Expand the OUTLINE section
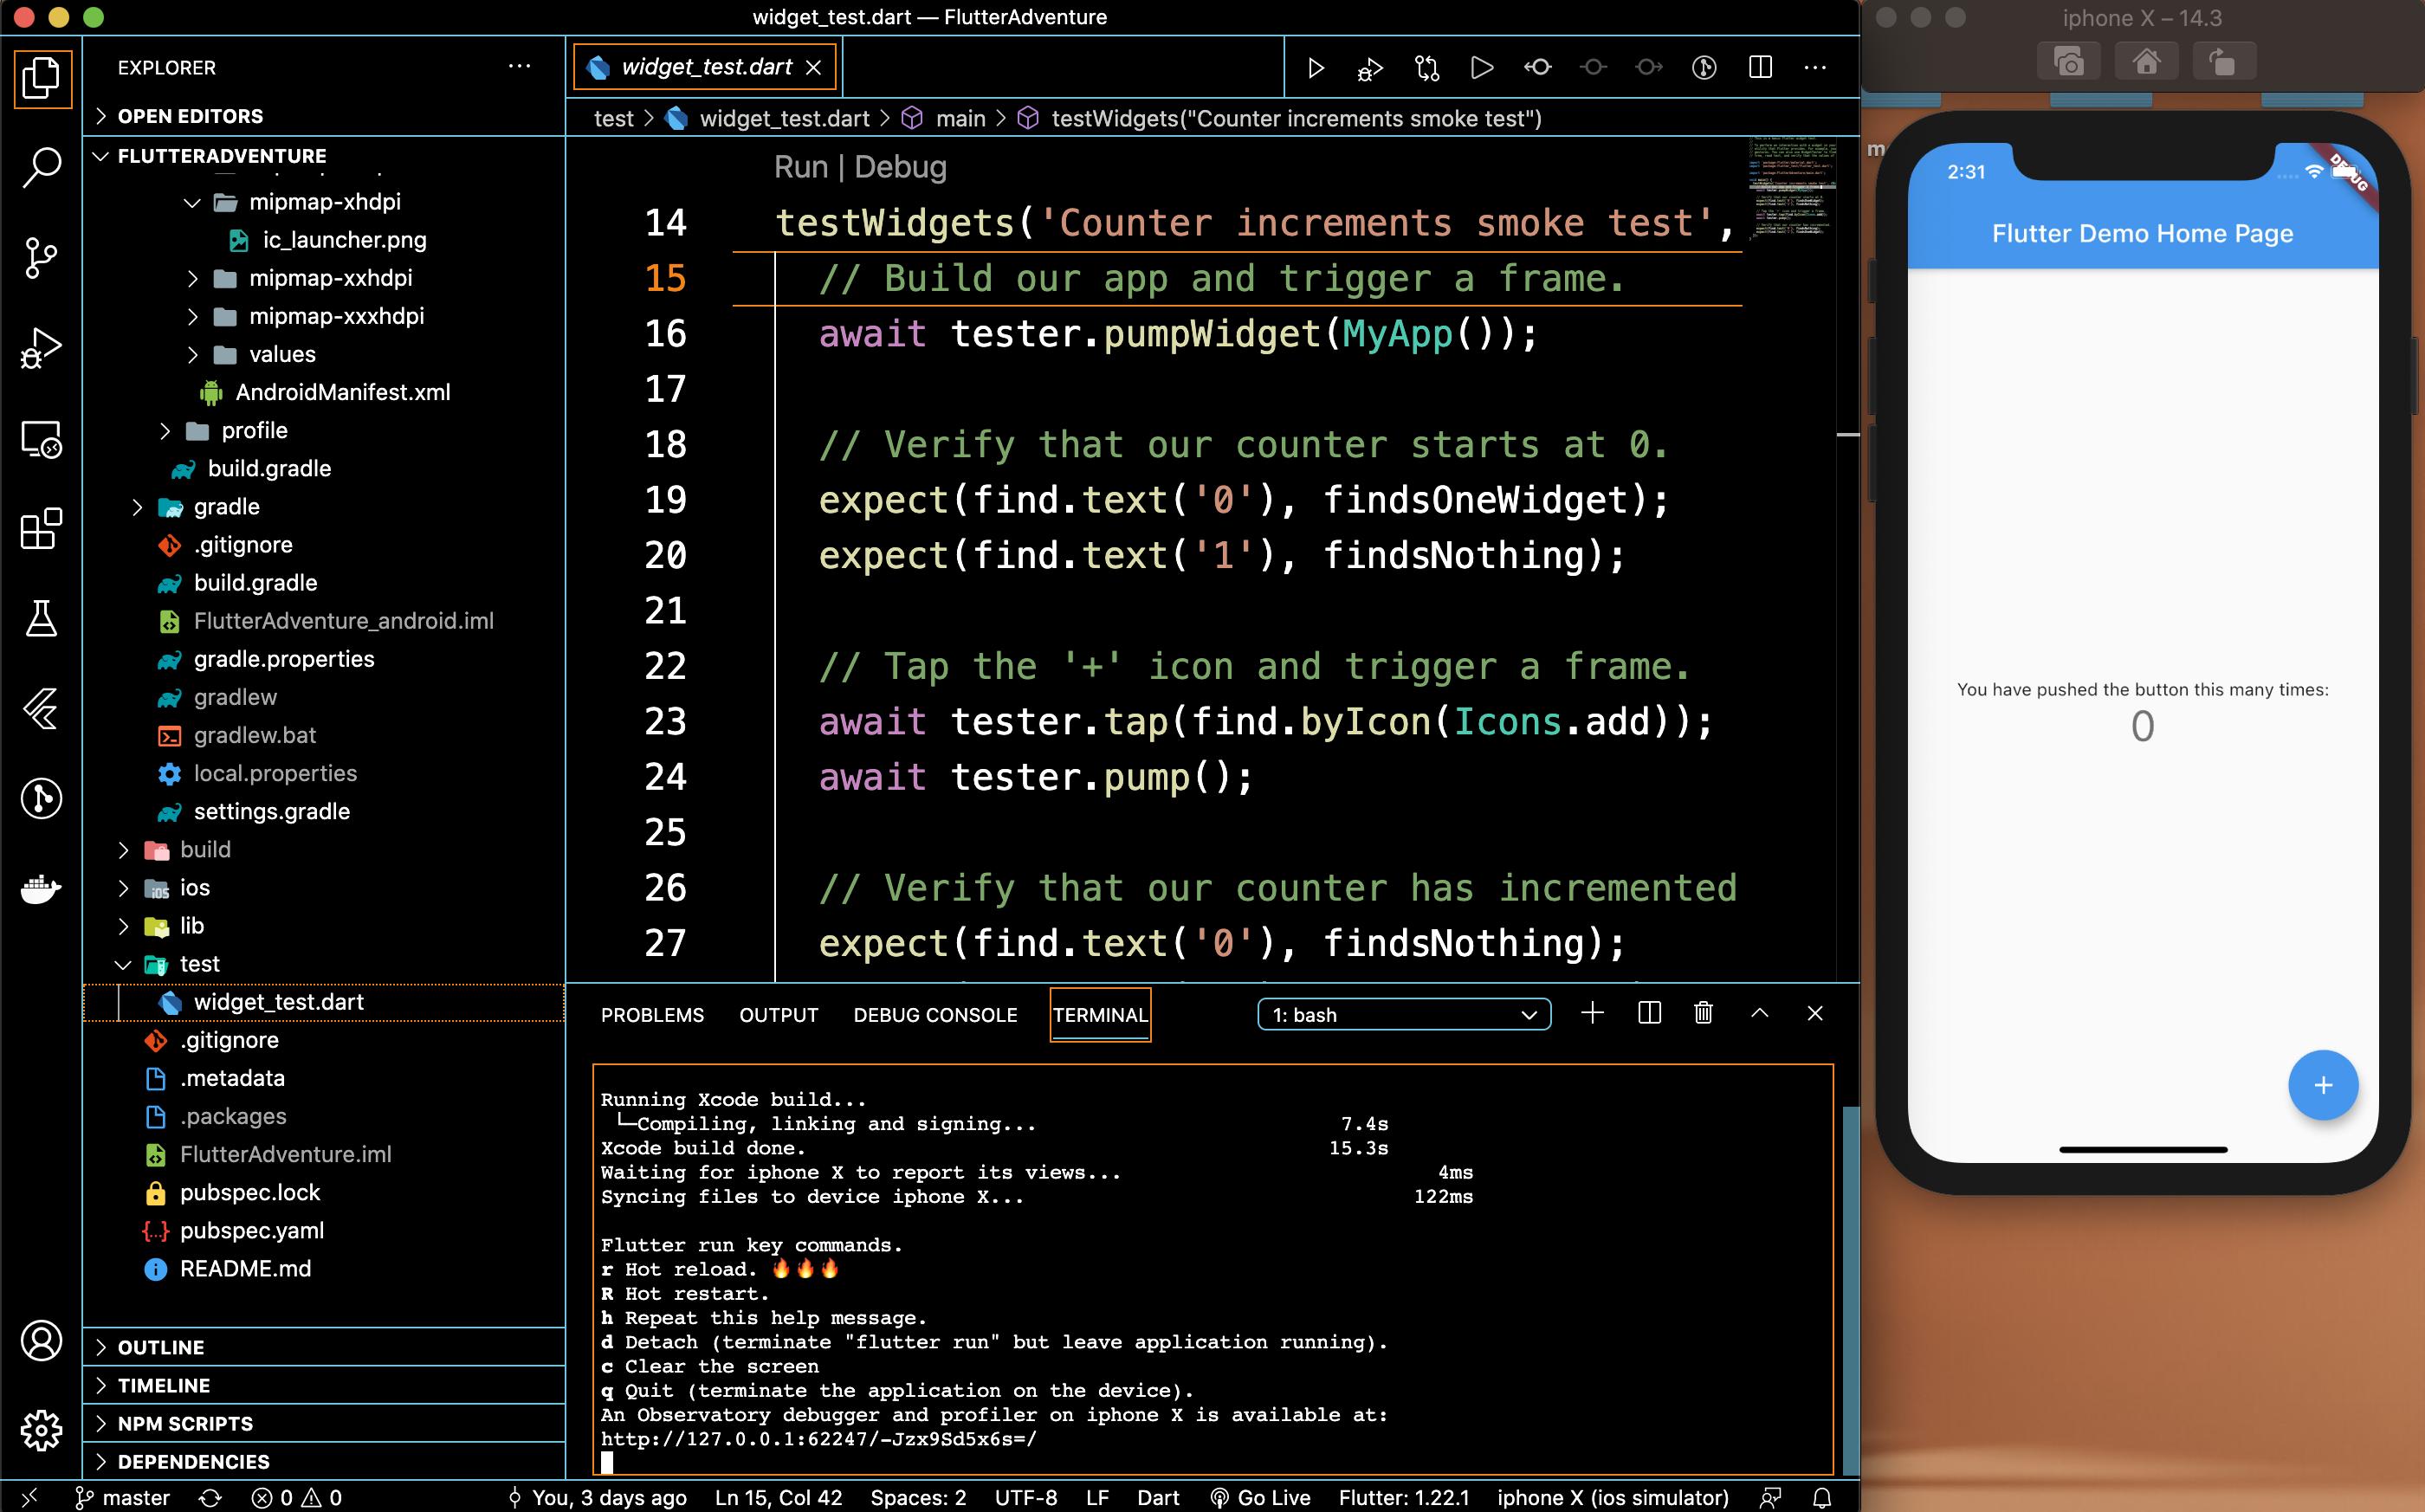 (x=161, y=1347)
